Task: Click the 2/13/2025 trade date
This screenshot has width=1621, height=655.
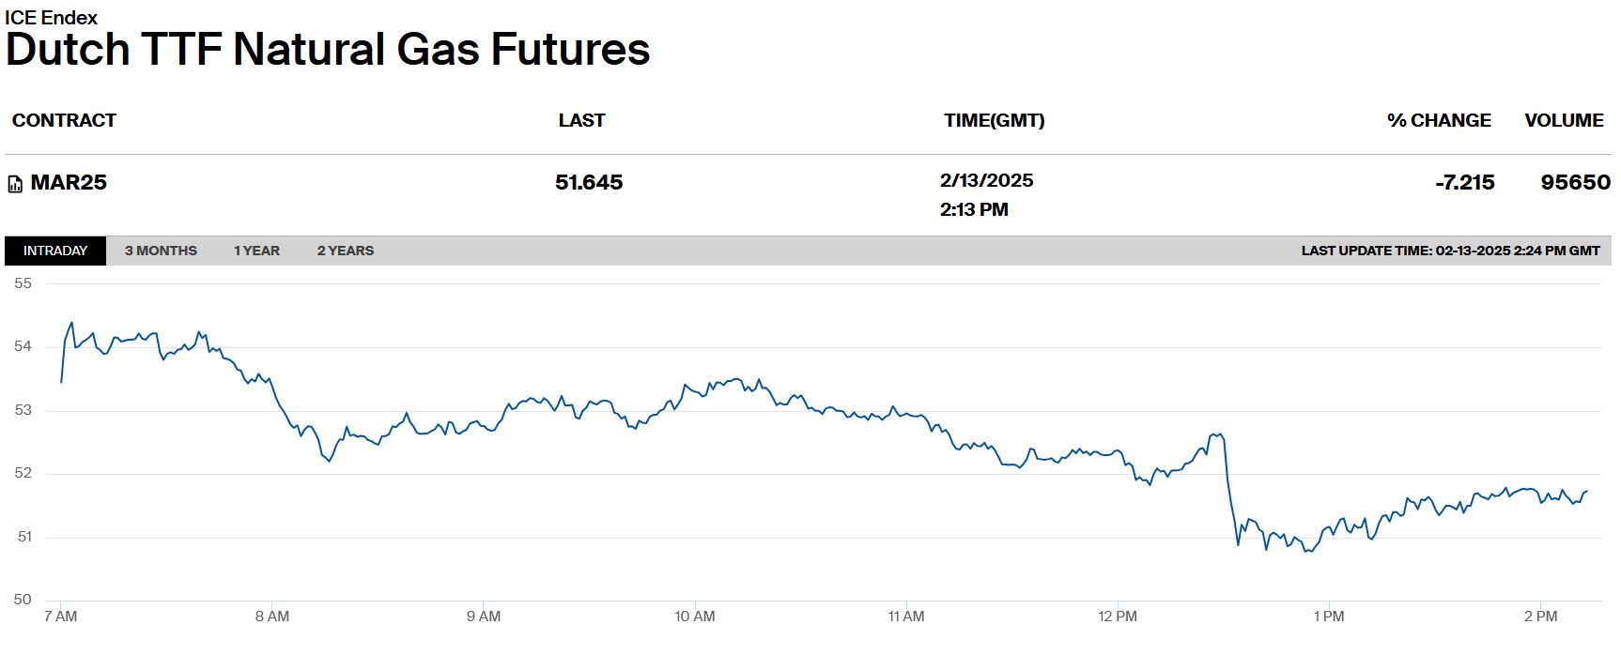Action: (986, 180)
